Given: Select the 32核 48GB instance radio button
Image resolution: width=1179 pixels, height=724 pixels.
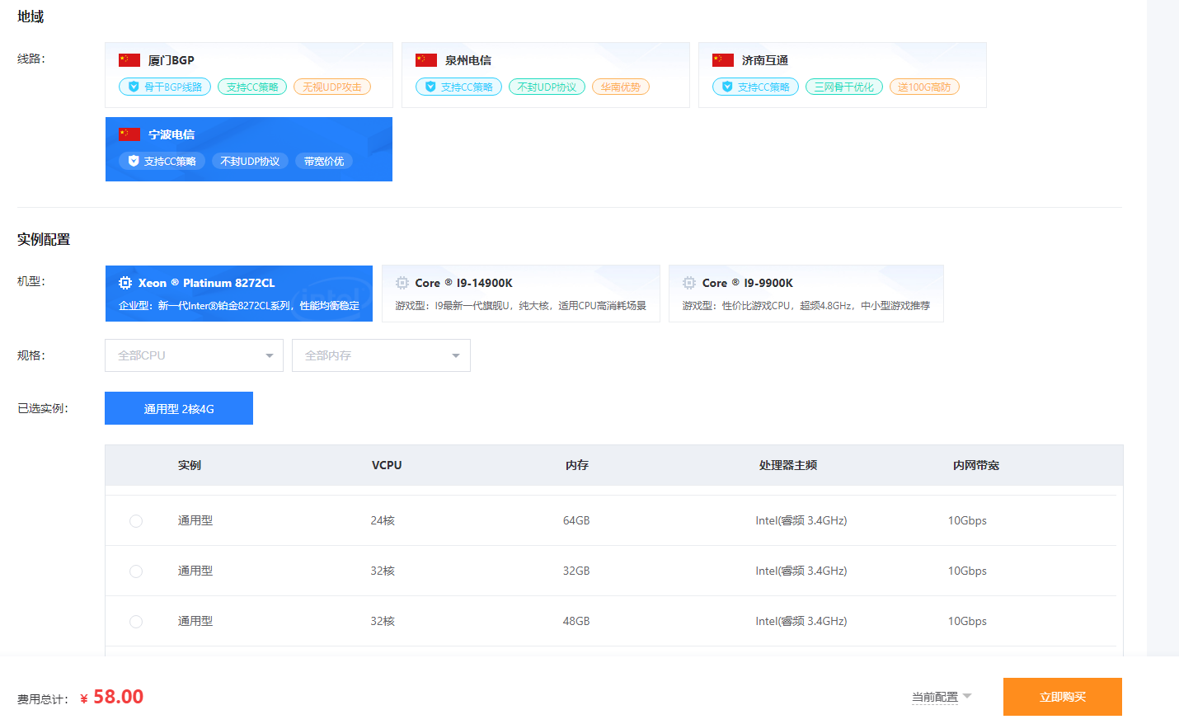Looking at the screenshot, I should pyautogui.click(x=136, y=622).
